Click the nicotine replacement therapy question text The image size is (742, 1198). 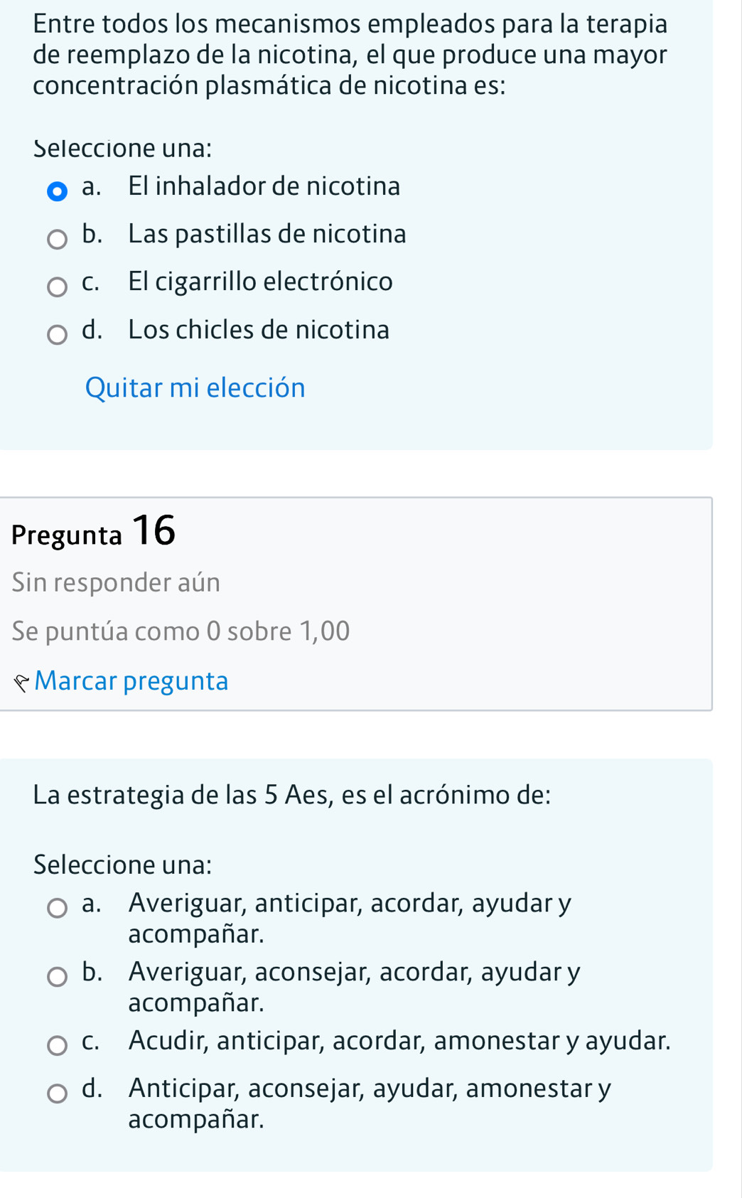(x=350, y=55)
